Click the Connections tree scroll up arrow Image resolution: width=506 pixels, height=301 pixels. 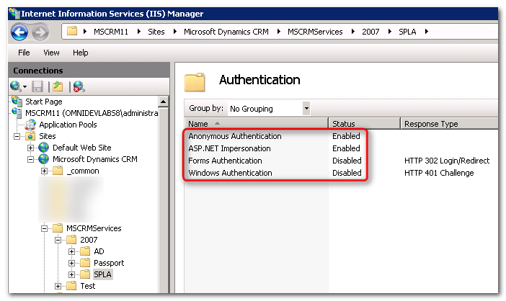164,102
